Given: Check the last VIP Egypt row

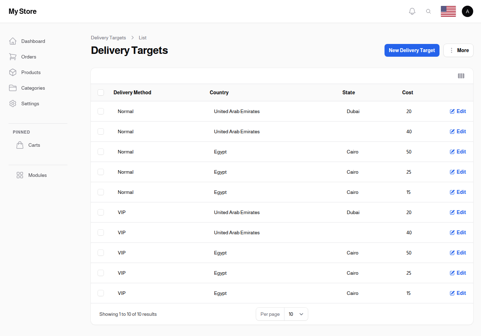Looking at the screenshot, I should 101,293.
